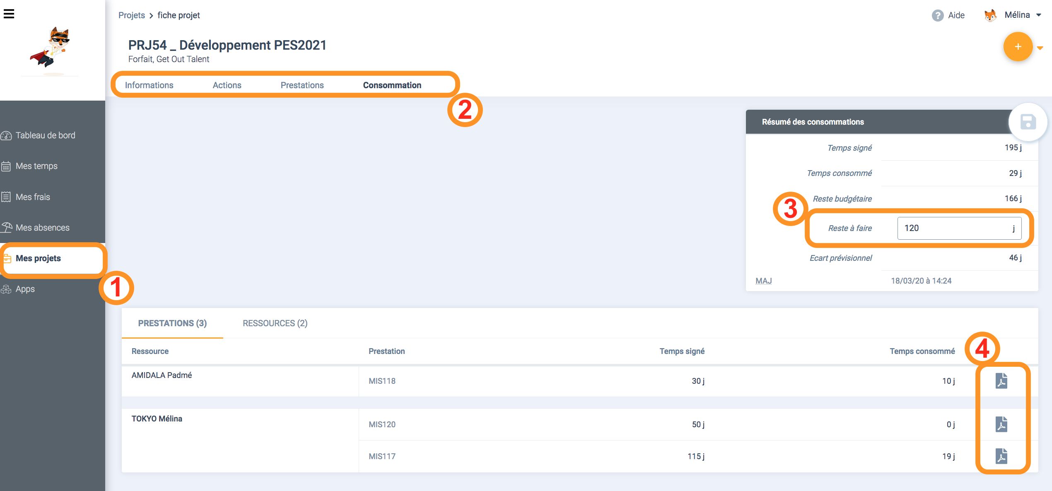Click the Aide question mark icon

tap(937, 16)
